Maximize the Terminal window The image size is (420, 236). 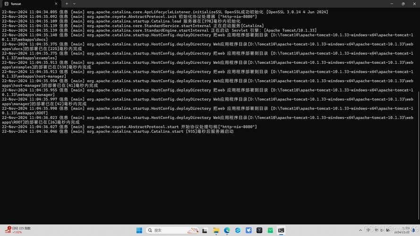pos(403,4)
